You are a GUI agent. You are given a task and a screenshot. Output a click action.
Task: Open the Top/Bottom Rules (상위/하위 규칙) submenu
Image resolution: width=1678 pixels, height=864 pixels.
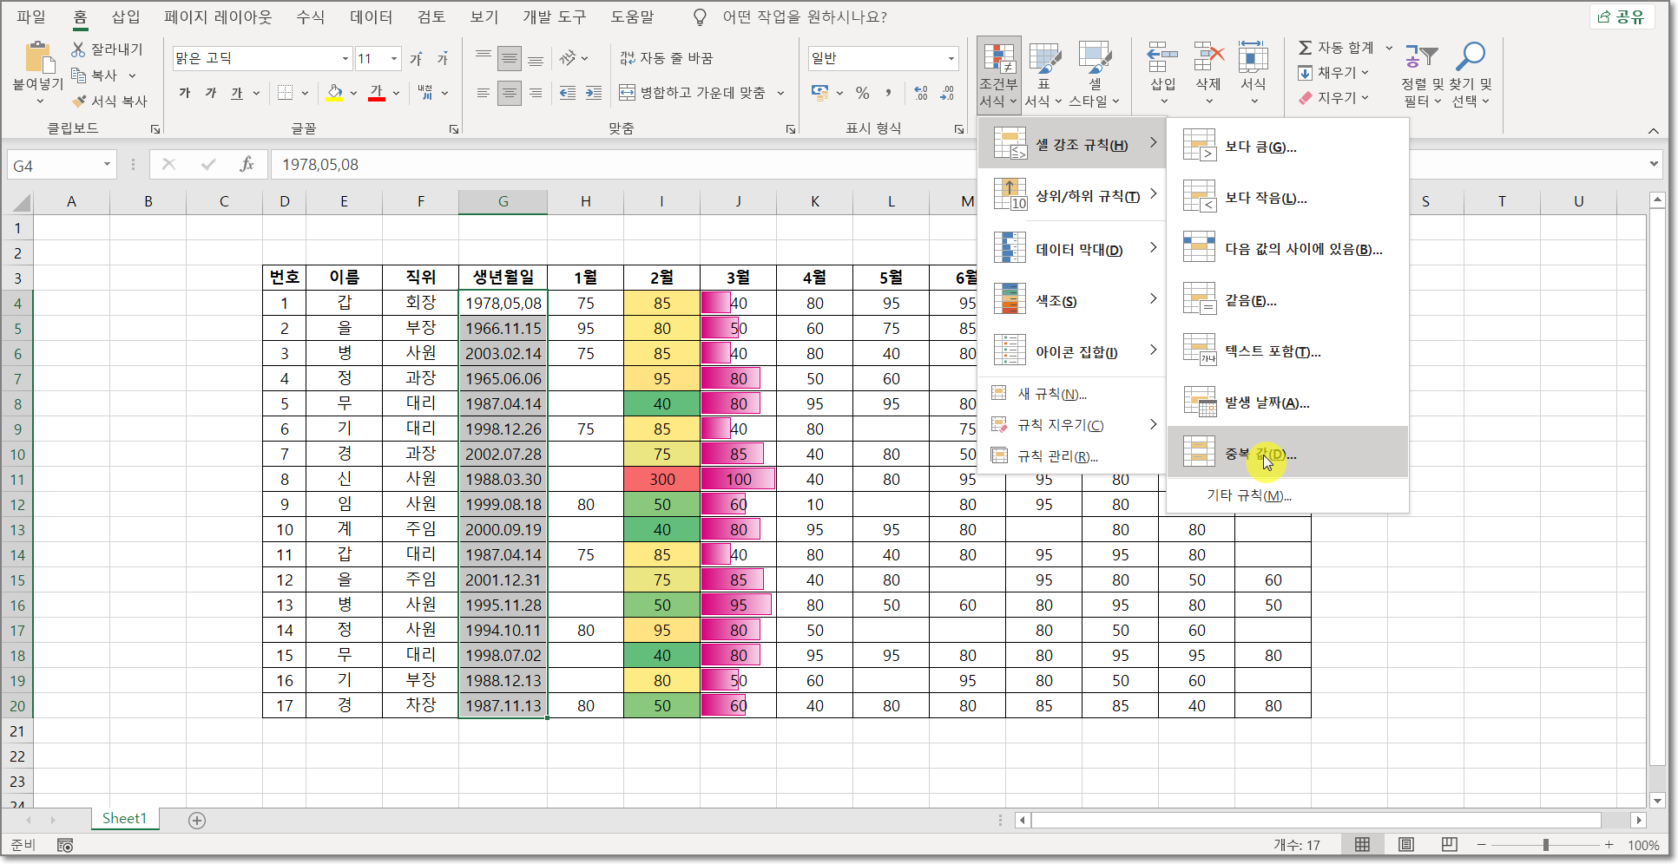coord(1073,196)
